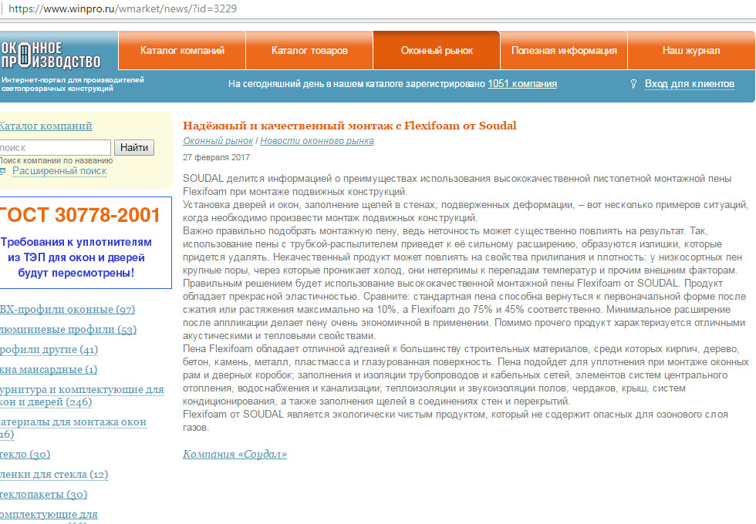
Task: Click the text Поиск компании по названию
Action: [56, 160]
